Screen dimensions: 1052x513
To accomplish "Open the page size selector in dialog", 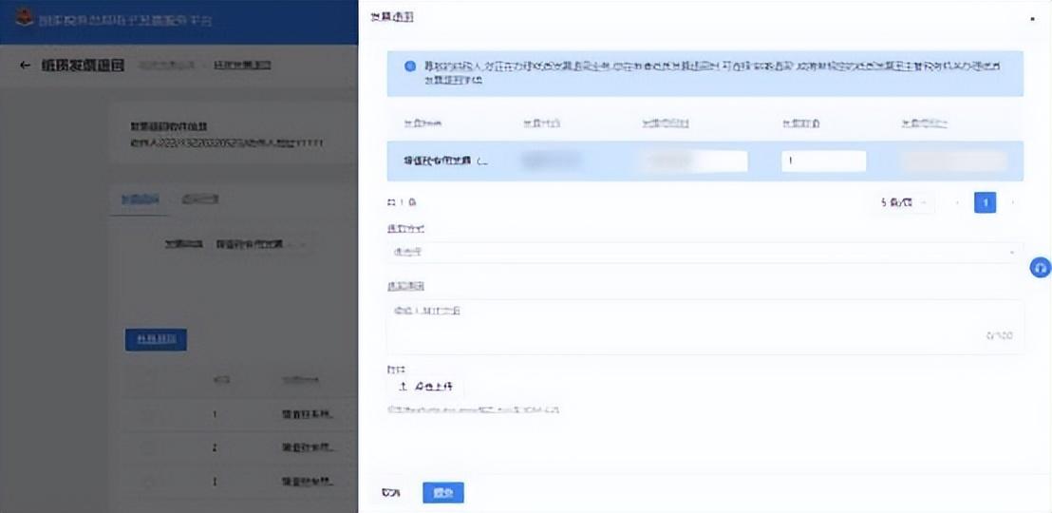I will click(904, 202).
